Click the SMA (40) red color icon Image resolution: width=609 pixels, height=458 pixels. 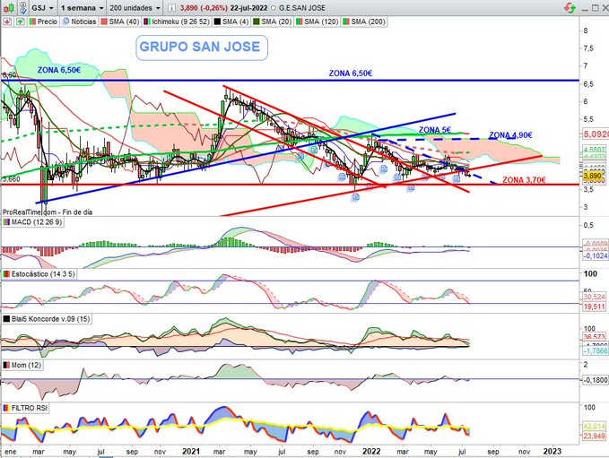tap(104, 22)
